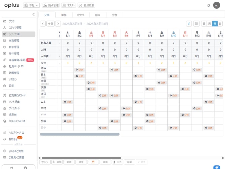
Task: Switch to day view toggle 日
Action: coord(204,24)
